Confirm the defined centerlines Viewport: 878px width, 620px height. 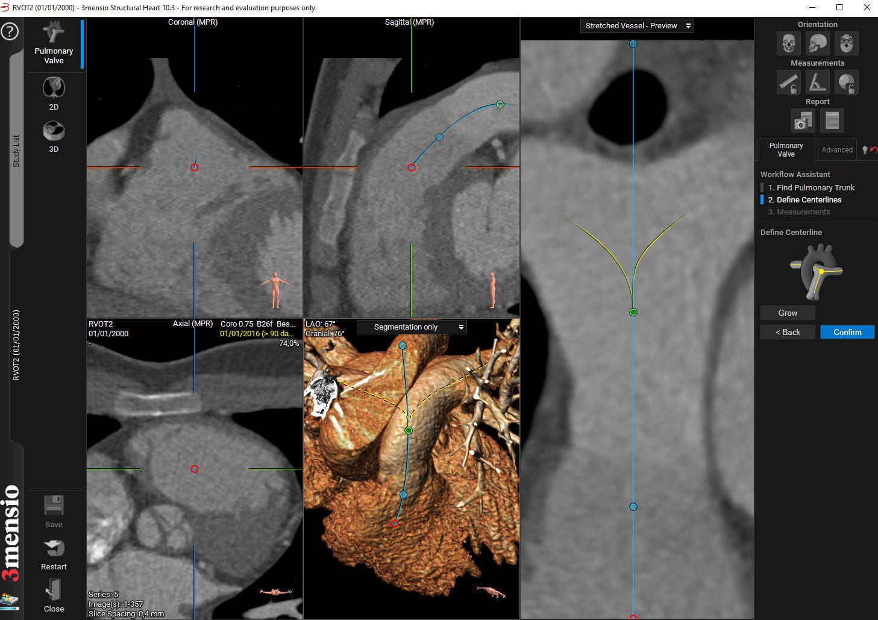point(847,332)
